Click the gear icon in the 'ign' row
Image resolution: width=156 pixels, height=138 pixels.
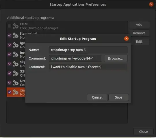click(x=16, y=45)
